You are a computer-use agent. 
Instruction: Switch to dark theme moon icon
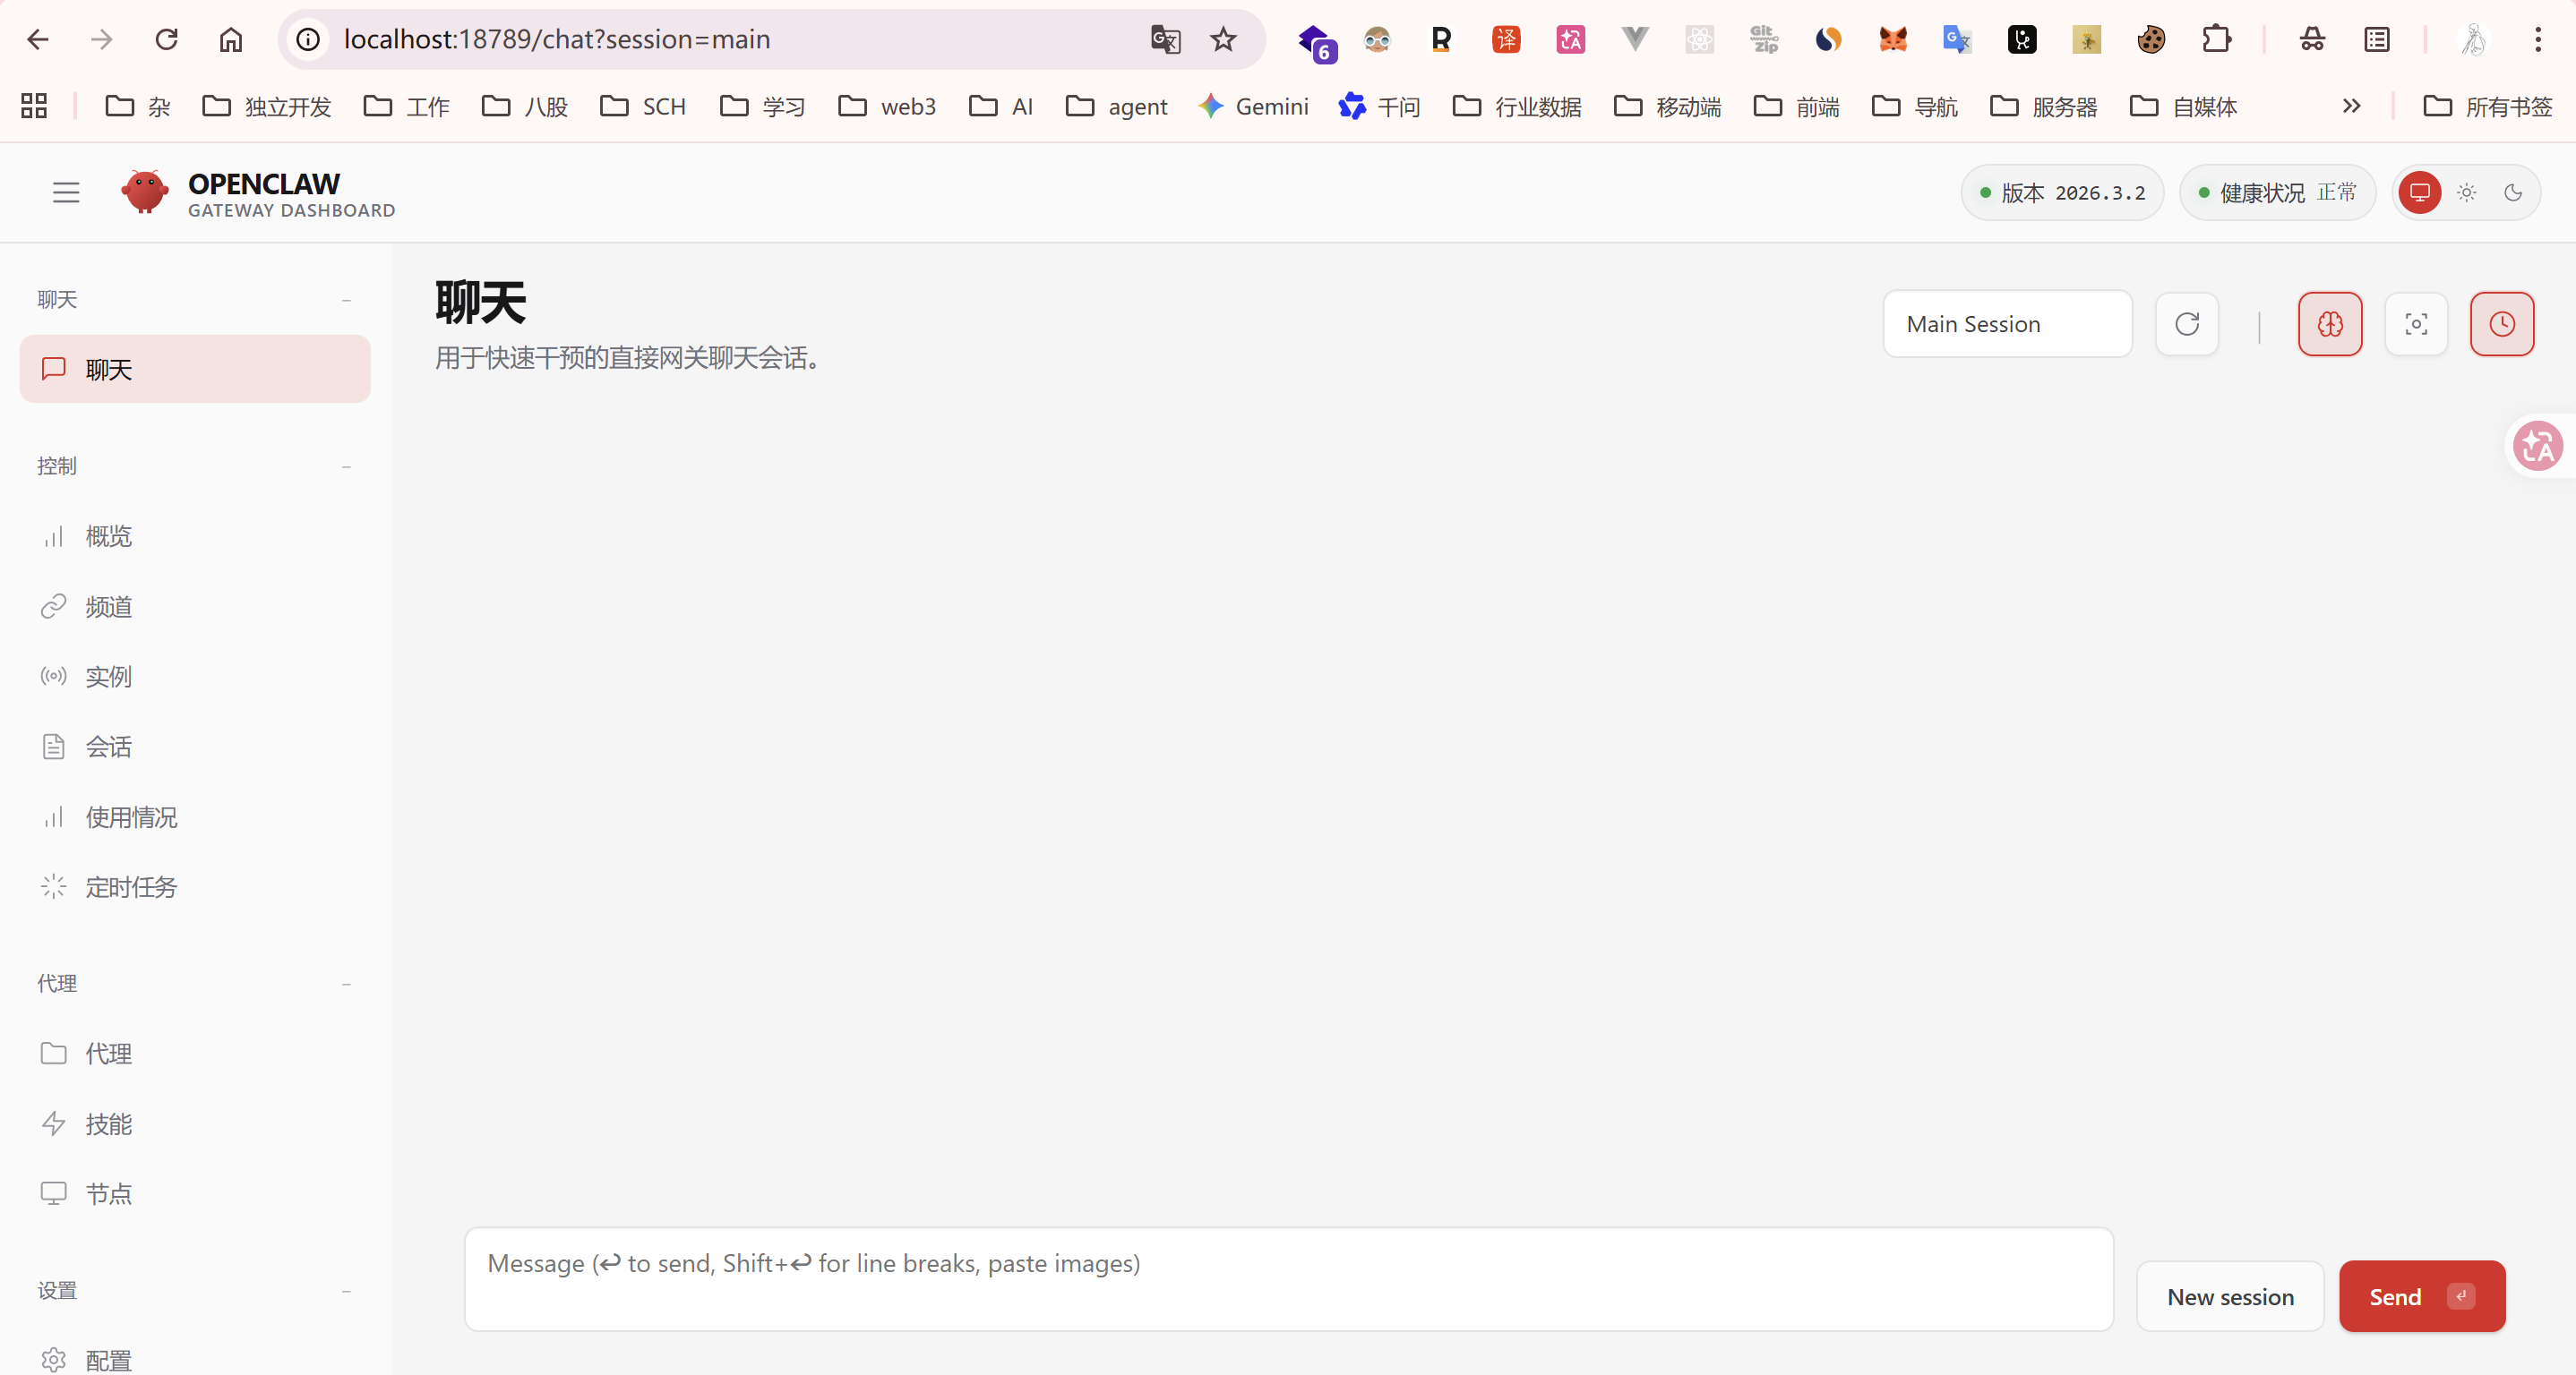(2513, 192)
